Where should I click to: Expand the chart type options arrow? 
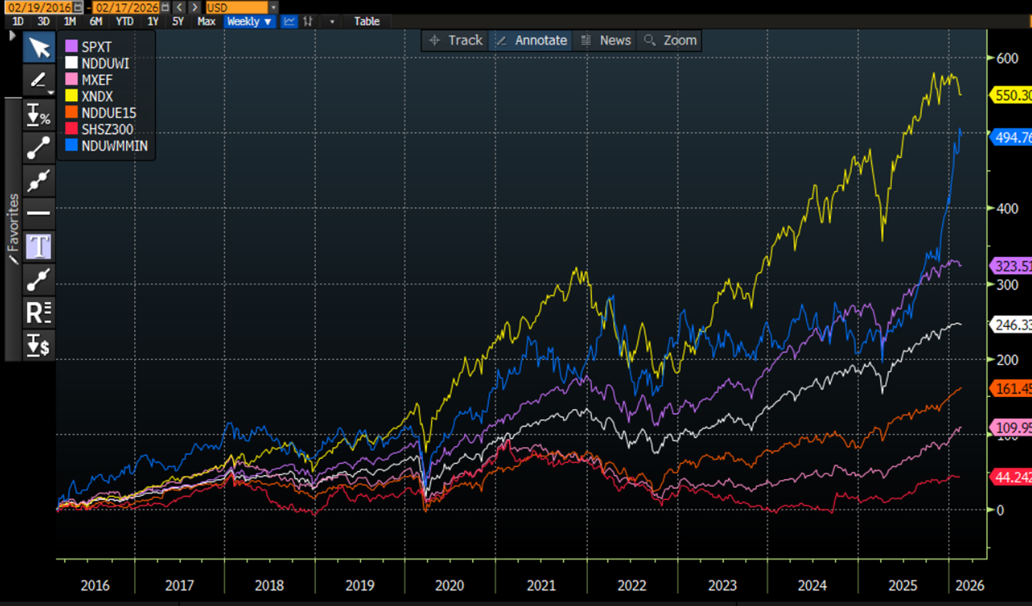[x=332, y=22]
